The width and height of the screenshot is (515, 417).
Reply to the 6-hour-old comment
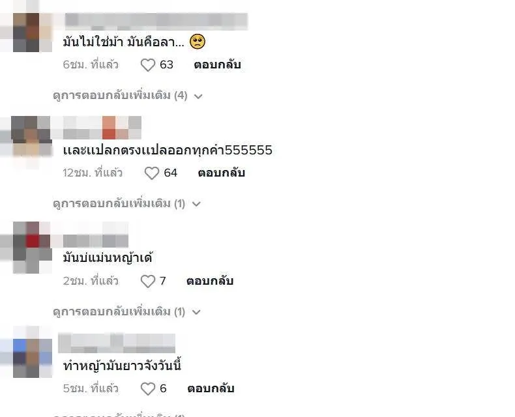coord(218,65)
